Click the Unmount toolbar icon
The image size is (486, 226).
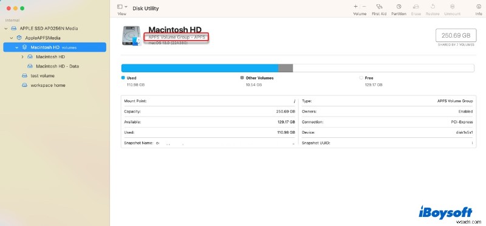coord(452,7)
